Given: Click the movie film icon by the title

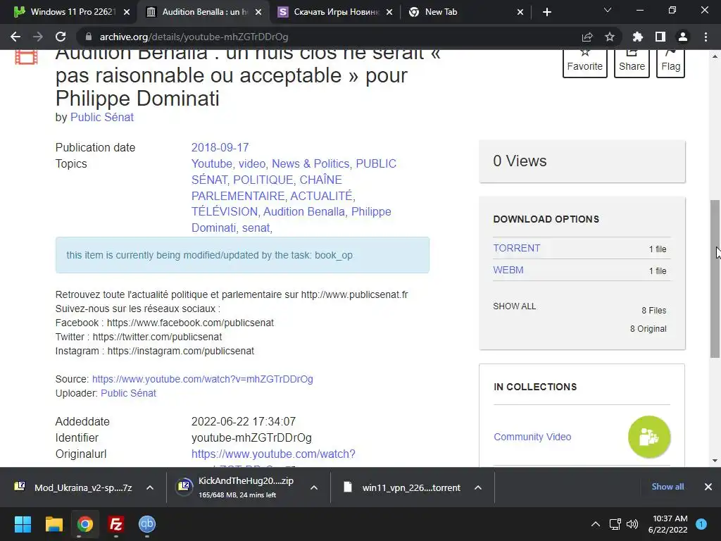Looking at the screenshot, I should pyautogui.click(x=26, y=58).
